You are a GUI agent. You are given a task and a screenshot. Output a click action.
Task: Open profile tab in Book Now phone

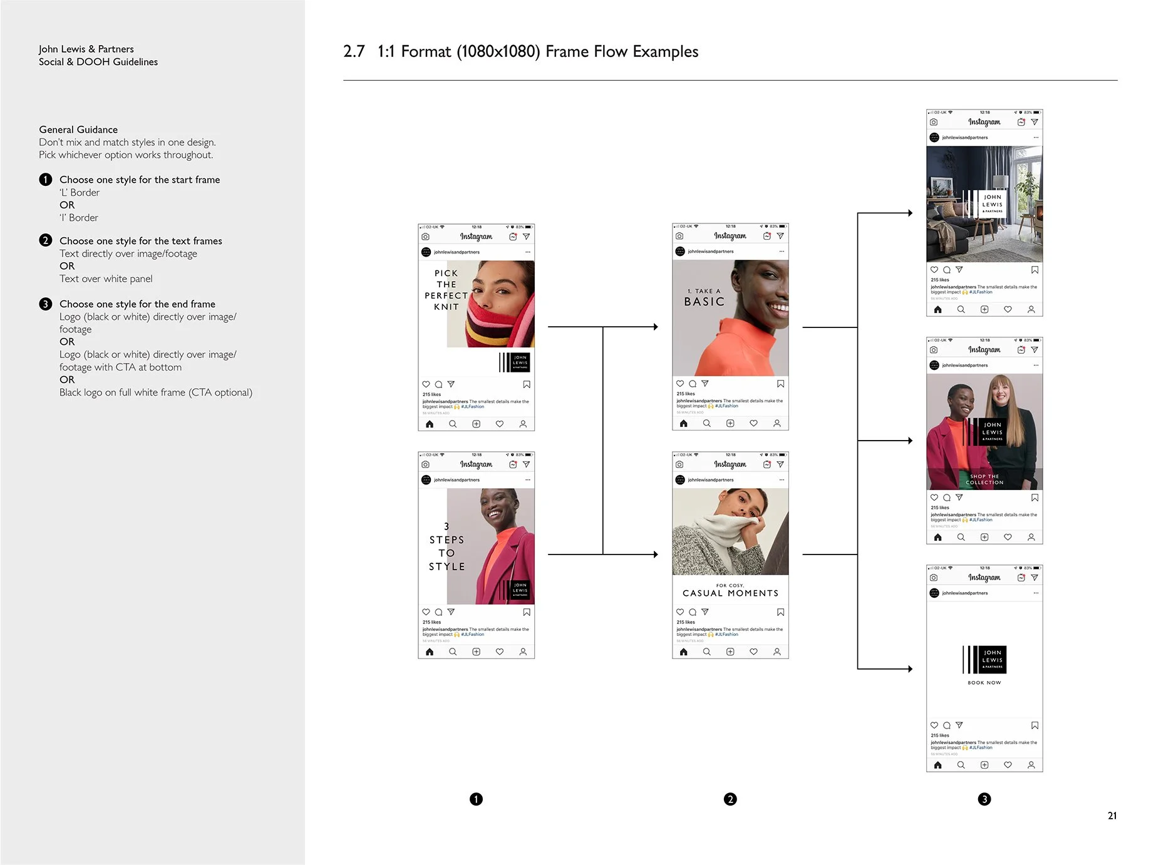coord(1031,765)
